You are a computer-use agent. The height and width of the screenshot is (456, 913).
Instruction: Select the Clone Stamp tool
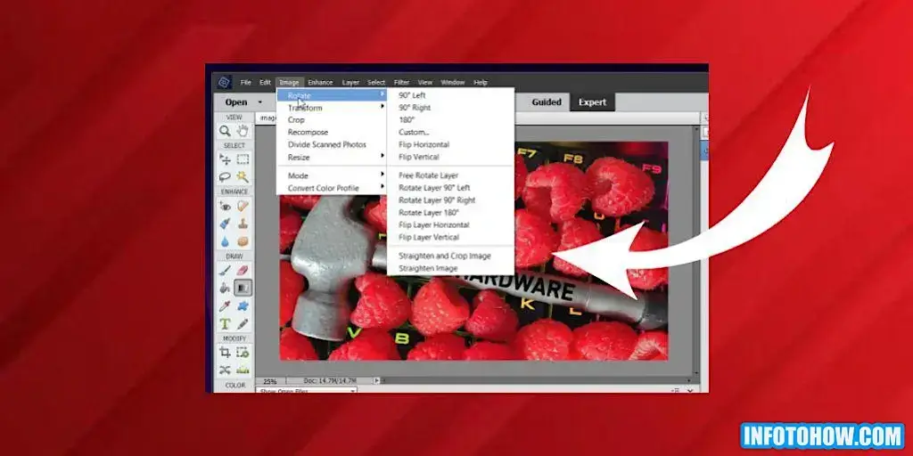[243, 224]
